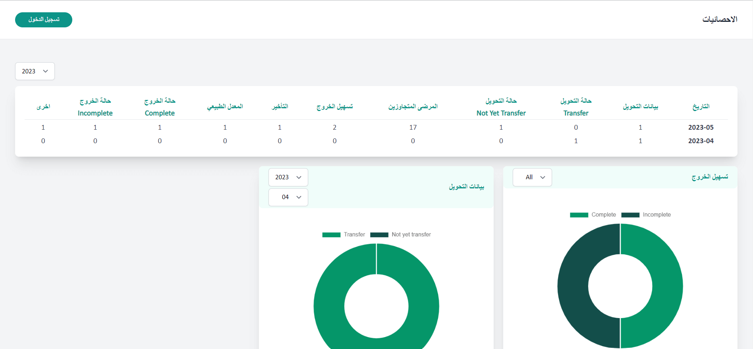Click the التأخير column header
Viewport: 753px width, 349px height.
[280, 106]
